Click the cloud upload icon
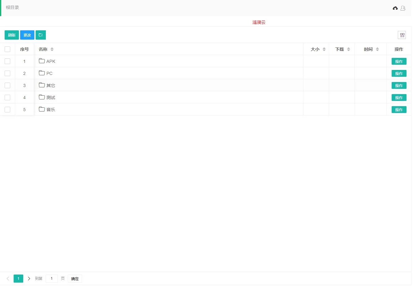 pos(395,8)
